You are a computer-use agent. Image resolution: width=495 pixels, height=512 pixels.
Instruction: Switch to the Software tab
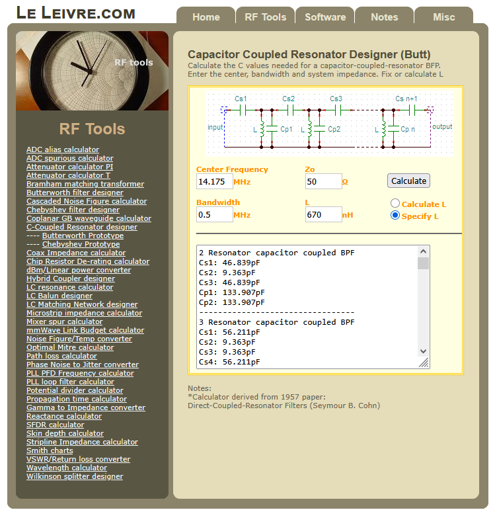(325, 17)
